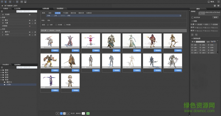The image size is (221, 116).
Task: Collapse the 变换 section
Action: 192,21
